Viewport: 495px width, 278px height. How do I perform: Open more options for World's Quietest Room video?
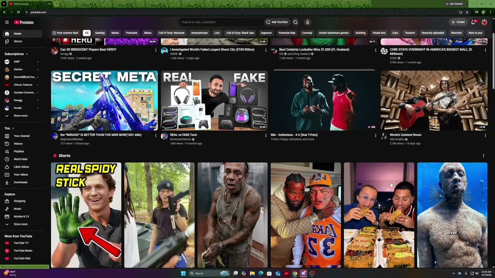(485, 136)
